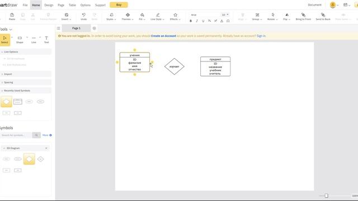Open the Support menu
The height and width of the screenshot is (201, 358).
tap(100, 5)
